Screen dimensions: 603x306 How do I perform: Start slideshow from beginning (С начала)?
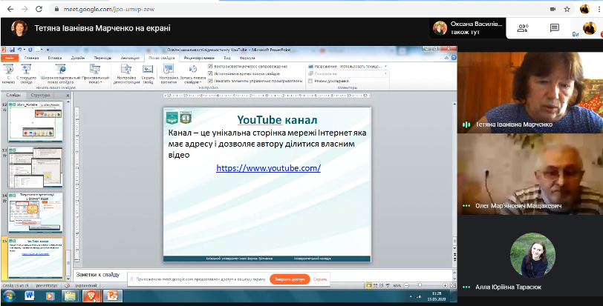pyautogui.click(x=9, y=70)
